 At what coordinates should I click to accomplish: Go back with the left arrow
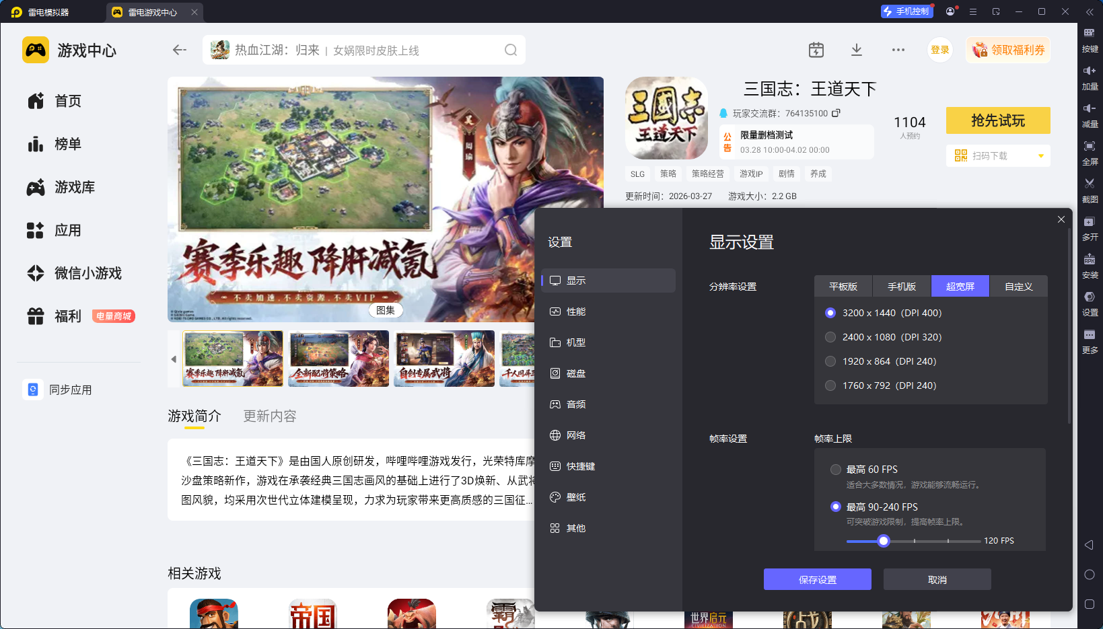179,50
